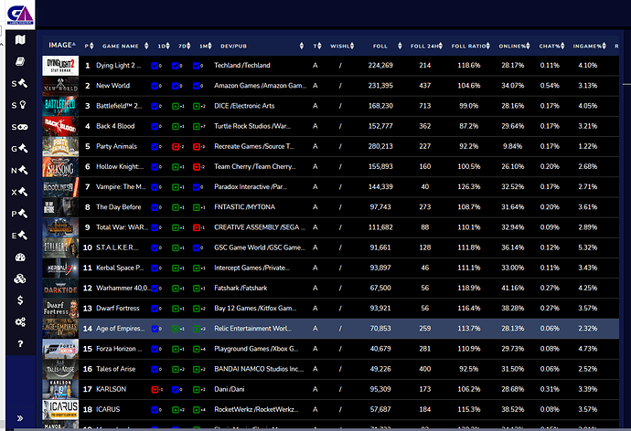This screenshot has width=631, height=431.
Task: Open Tales of Arise game name
Action: 115,369
